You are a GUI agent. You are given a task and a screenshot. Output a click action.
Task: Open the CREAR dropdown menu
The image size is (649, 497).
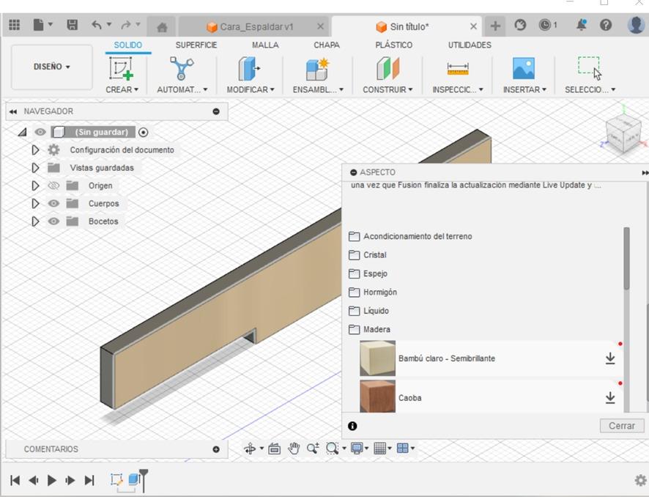(122, 89)
